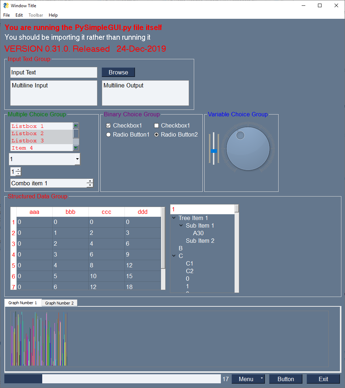The height and width of the screenshot is (388, 345).
Task: Click the Browse button
Action: [x=118, y=72]
